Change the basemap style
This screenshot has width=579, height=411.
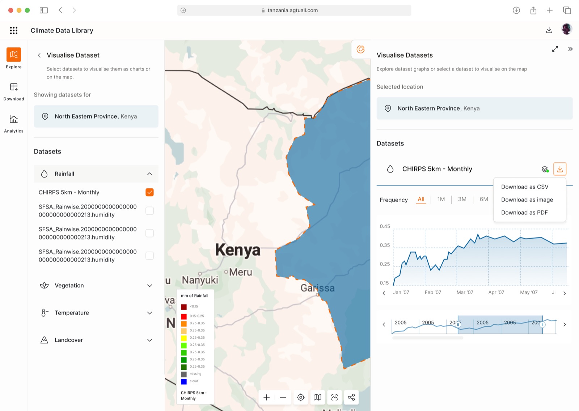click(x=317, y=397)
